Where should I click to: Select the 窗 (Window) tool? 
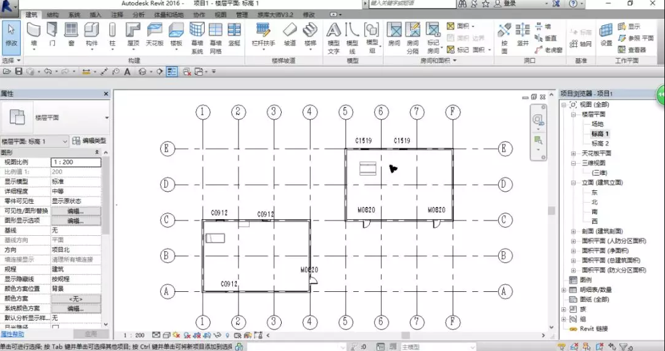click(71, 35)
